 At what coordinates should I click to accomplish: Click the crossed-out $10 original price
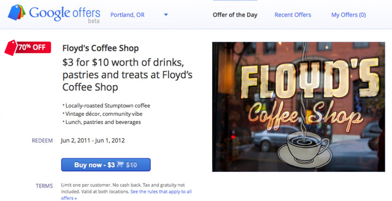(x=131, y=165)
